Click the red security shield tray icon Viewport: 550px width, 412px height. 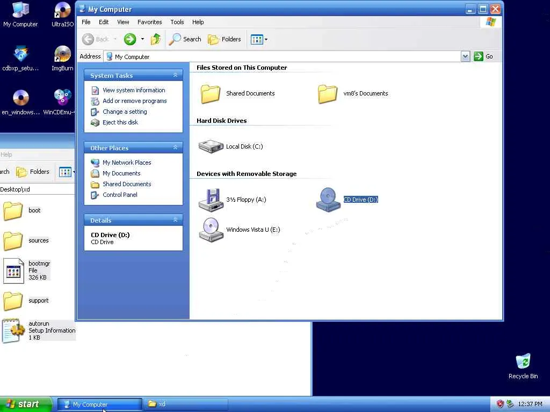(500, 404)
